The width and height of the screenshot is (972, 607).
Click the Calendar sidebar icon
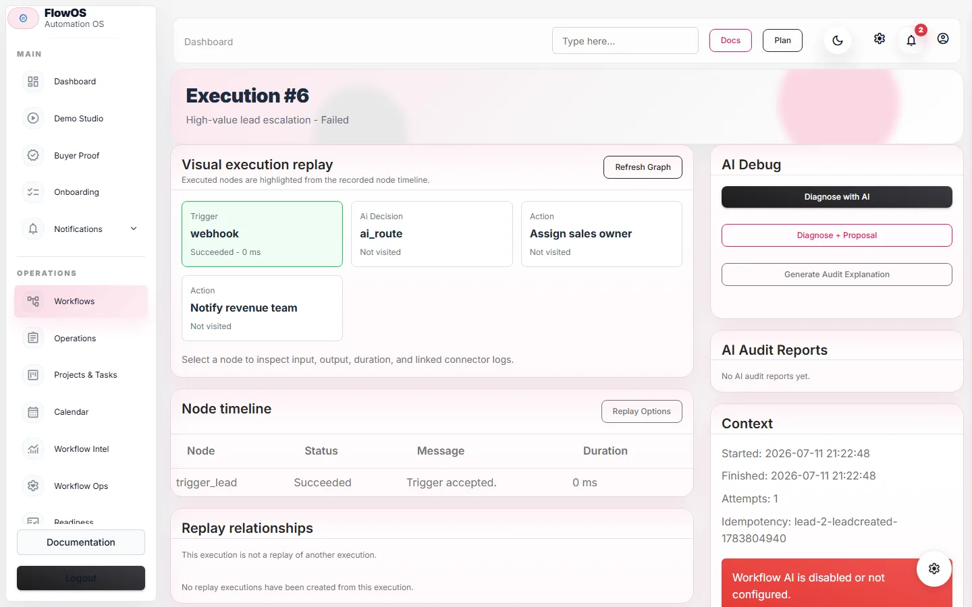point(33,412)
